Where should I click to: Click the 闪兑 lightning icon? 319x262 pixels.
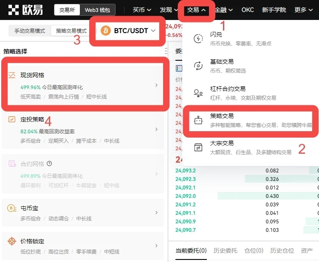pos(198,39)
